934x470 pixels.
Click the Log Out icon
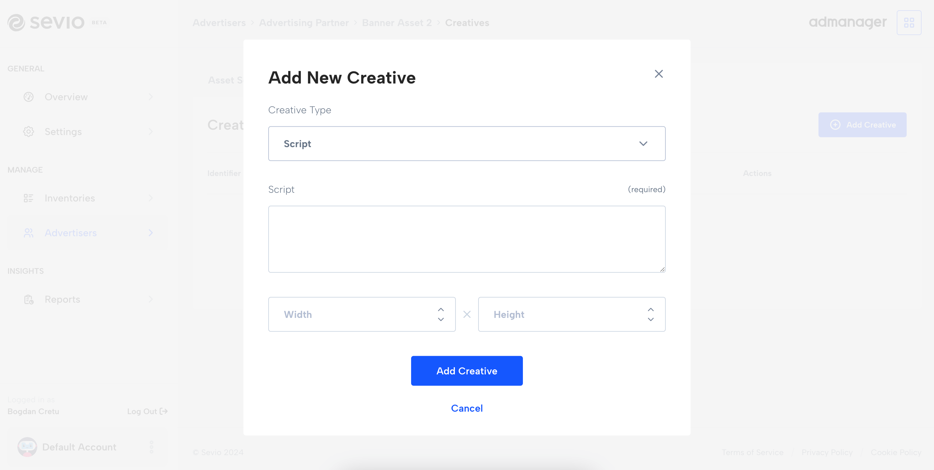[164, 411]
